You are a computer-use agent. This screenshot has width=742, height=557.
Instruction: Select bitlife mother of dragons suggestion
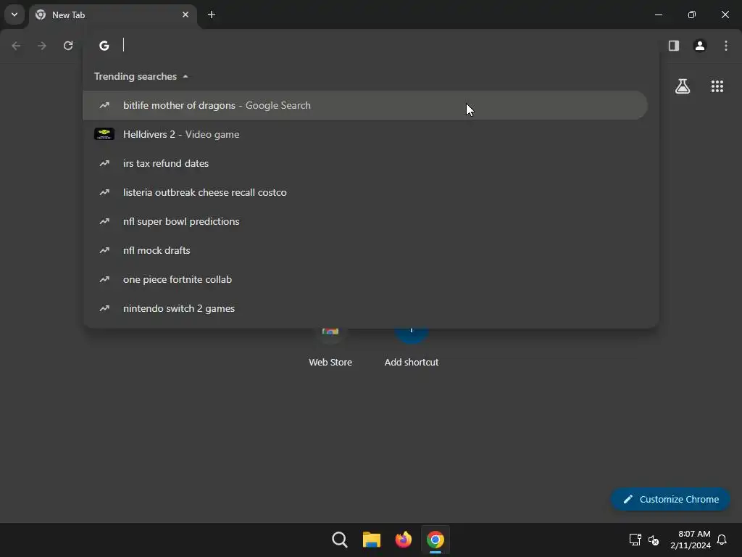click(365, 105)
